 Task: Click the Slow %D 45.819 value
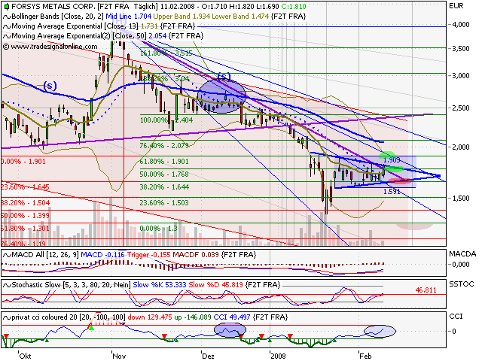[x=216, y=285]
